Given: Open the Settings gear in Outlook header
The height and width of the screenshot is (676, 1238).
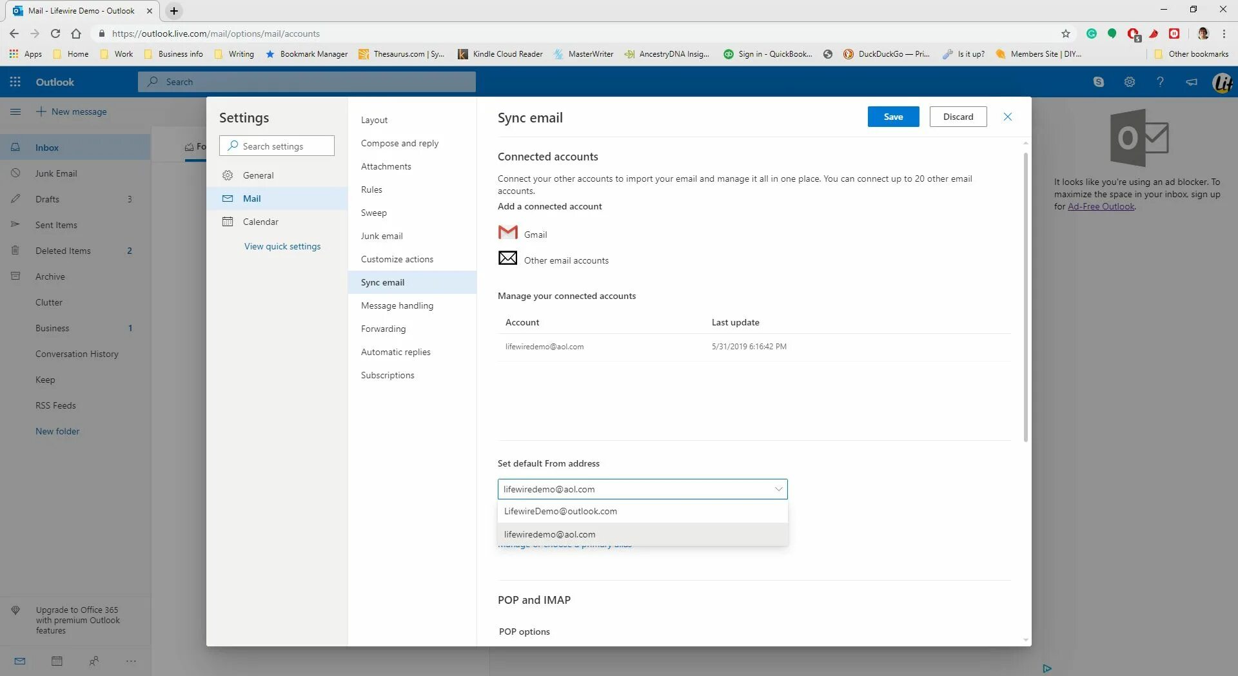Looking at the screenshot, I should click(x=1130, y=82).
